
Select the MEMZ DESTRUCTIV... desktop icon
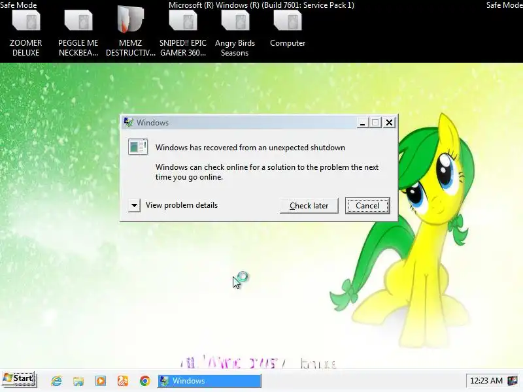131,33
